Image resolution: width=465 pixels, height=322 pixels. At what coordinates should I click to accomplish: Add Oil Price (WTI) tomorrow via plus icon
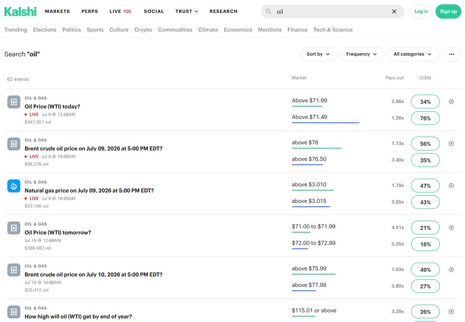(x=451, y=228)
